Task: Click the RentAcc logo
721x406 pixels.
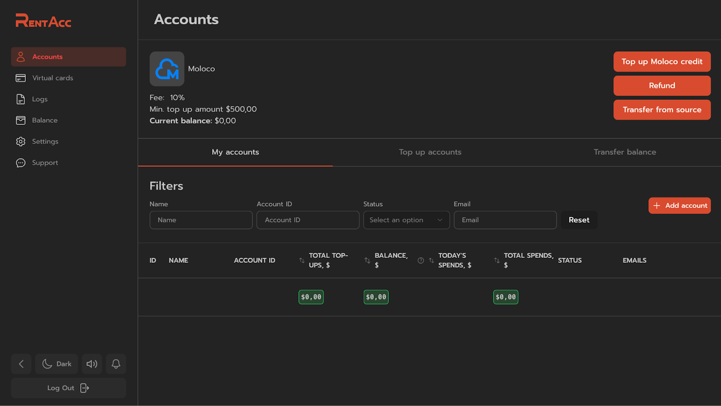Action: point(43,21)
